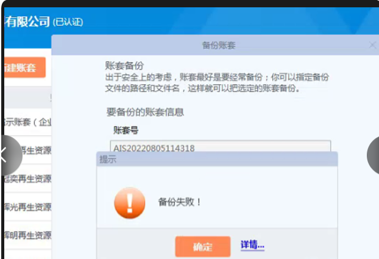The image size is (379, 259).
Task: Click the 已认证 verified badge
Action: [68, 22]
